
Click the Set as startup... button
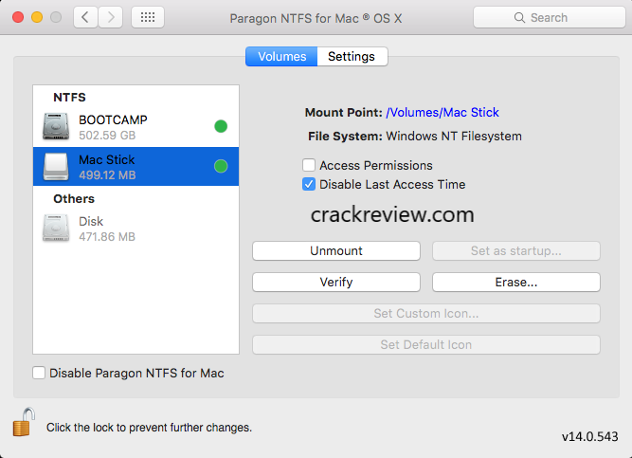516,250
